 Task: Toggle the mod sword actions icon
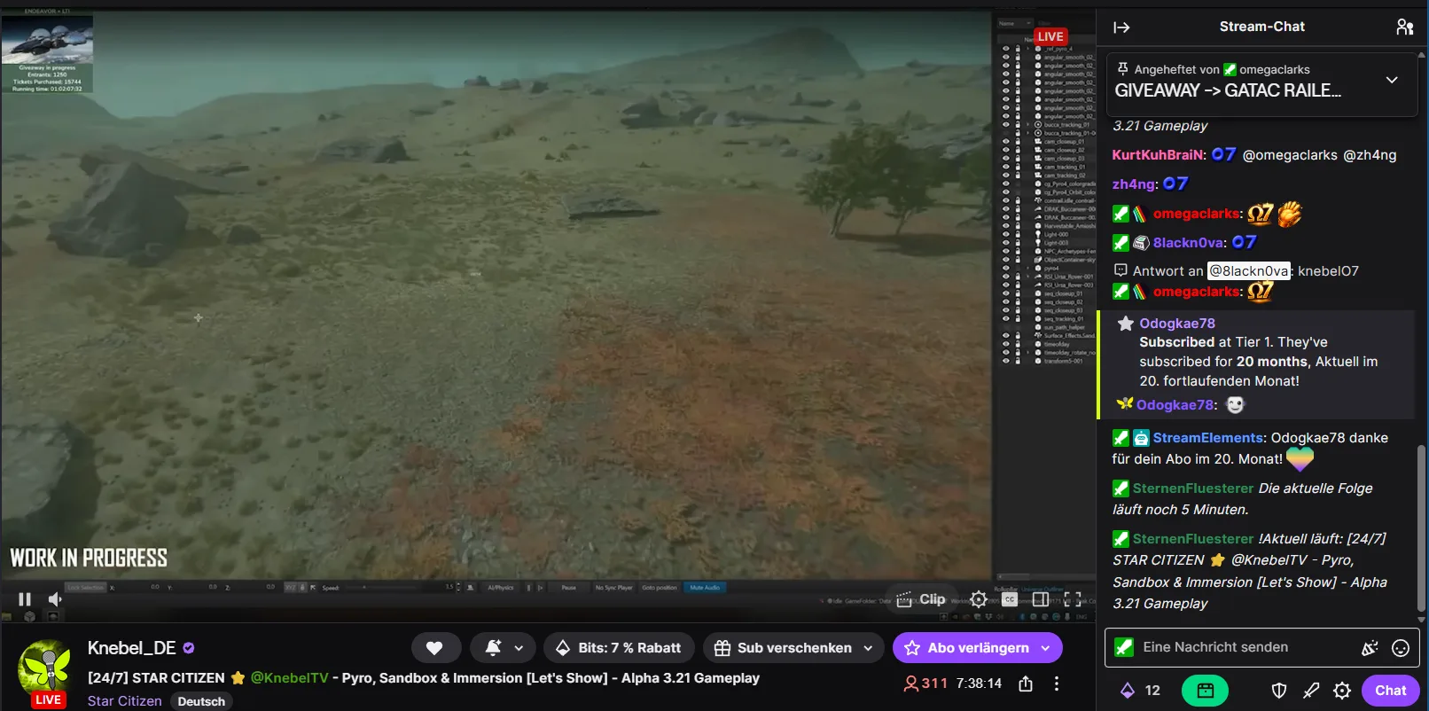click(1311, 691)
